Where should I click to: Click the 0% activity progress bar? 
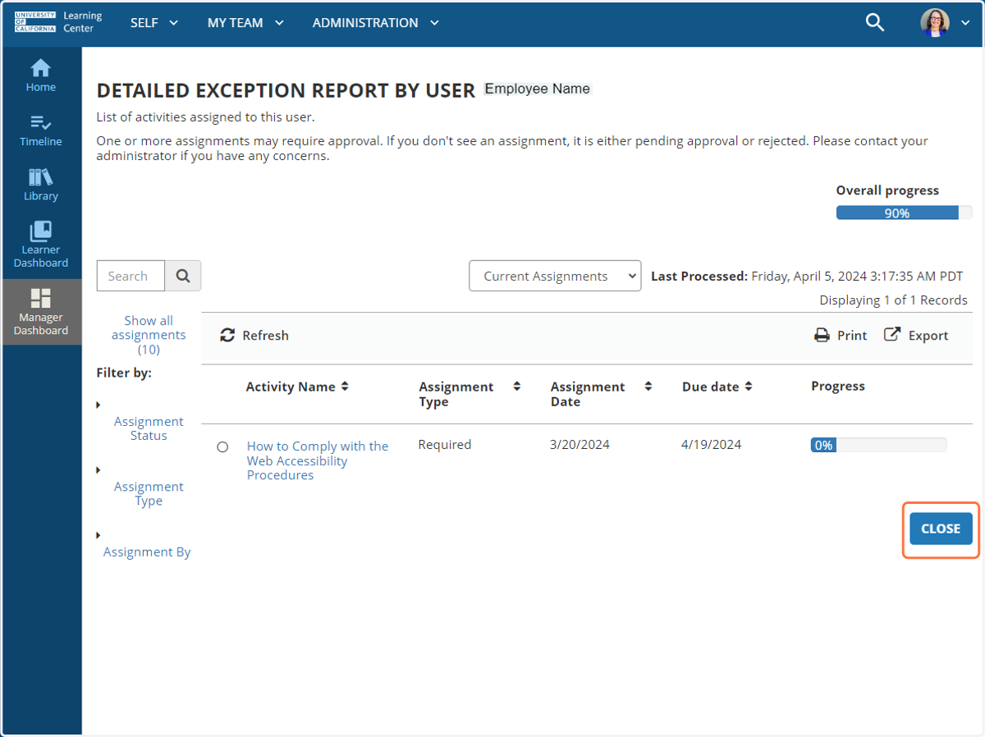click(x=878, y=445)
